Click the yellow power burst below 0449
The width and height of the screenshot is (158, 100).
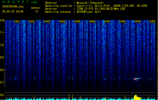point(137,97)
